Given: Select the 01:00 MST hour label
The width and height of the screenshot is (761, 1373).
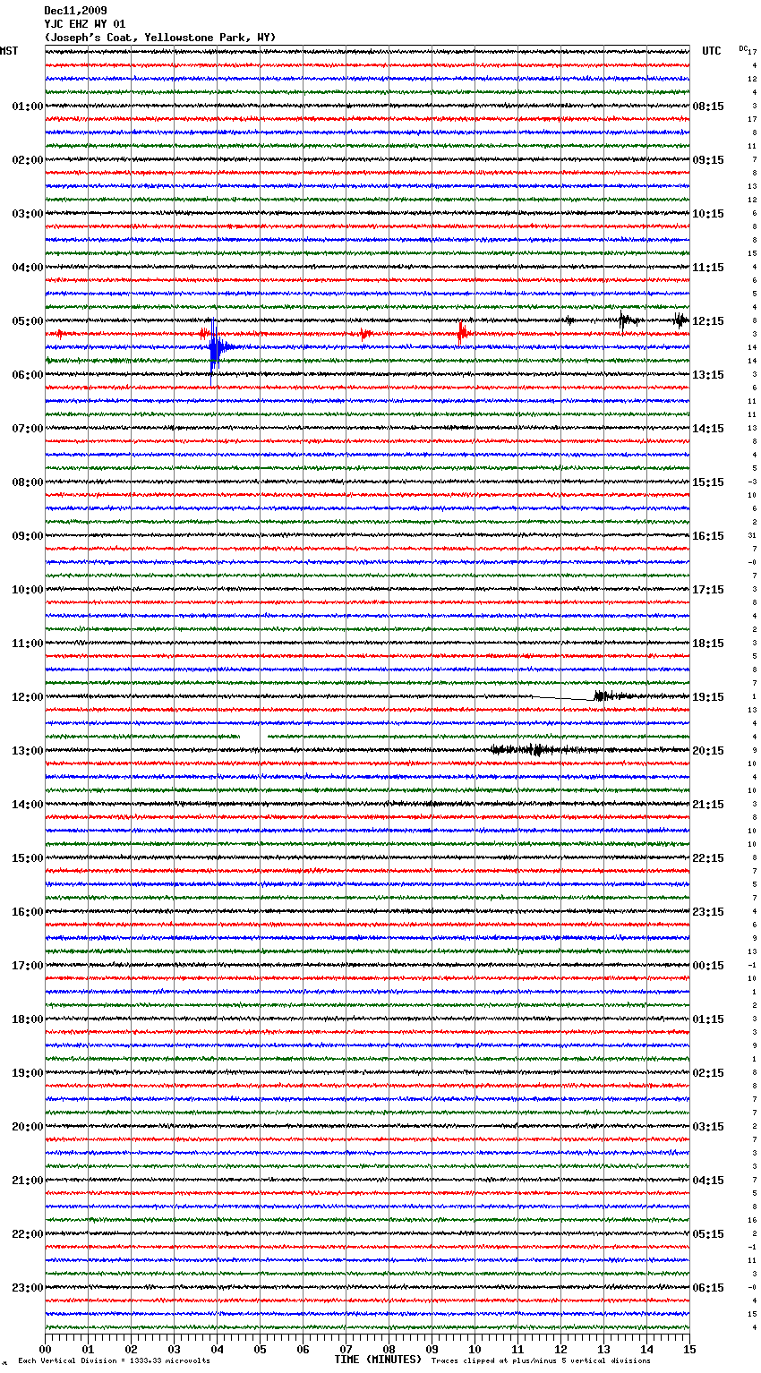Looking at the screenshot, I should pyautogui.click(x=27, y=107).
